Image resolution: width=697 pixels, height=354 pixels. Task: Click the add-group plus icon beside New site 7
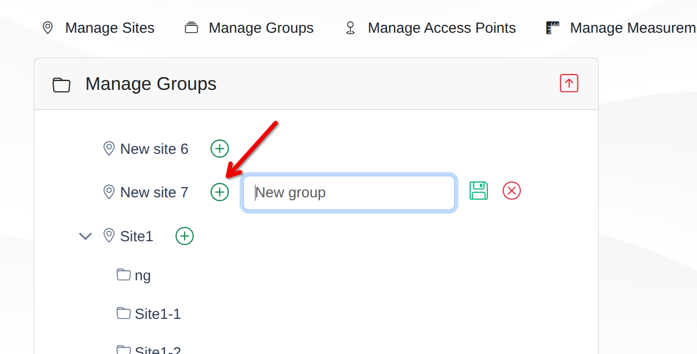point(220,192)
